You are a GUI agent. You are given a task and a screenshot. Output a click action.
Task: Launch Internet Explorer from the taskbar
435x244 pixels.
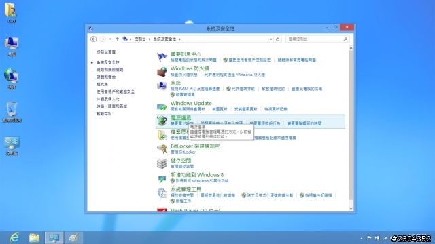pyautogui.click(x=14, y=238)
